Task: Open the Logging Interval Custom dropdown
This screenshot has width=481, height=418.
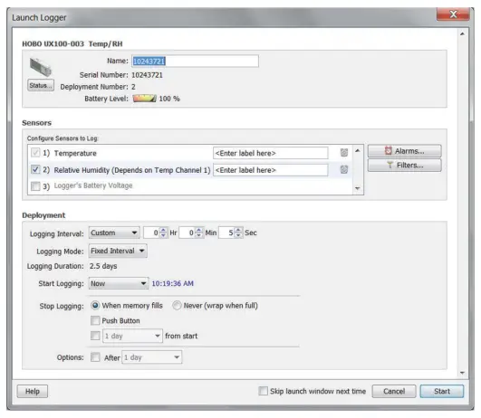Action: click(114, 233)
